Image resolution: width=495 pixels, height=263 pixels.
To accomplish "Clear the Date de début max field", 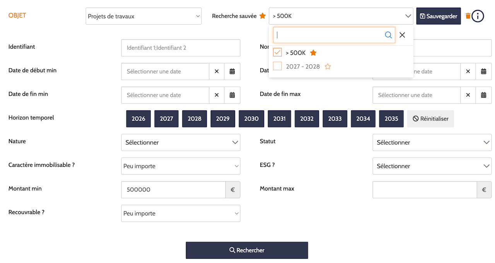I will tap(468, 71).
